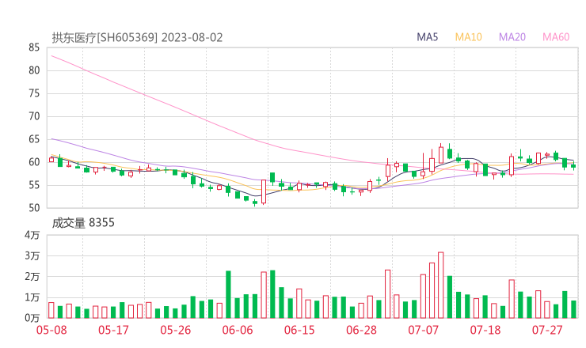Click the first red volume bar above 05-08
The height and width of the screenshot is (348, 586).
click(51, 310)
